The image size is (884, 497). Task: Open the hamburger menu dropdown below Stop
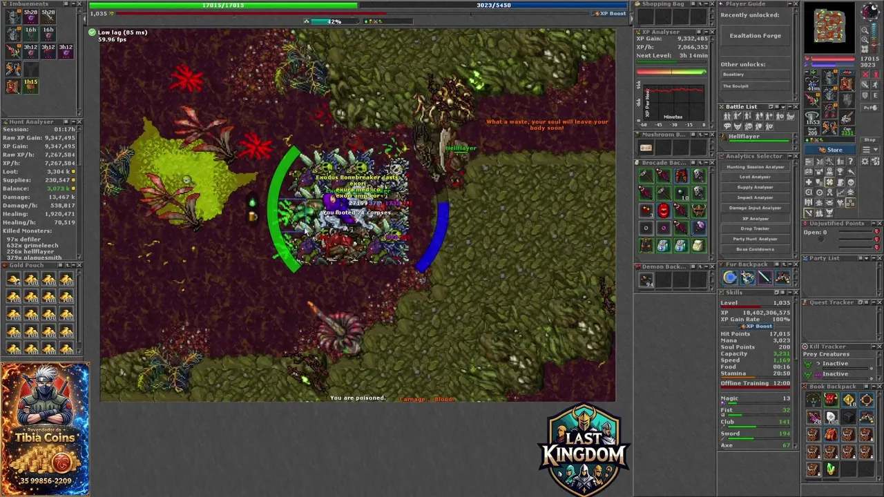tap(870, 150)
